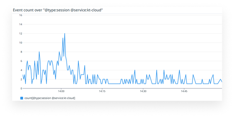Screen dimensions: 234x118
Task: Click the 14 value on the y-axis
Action: click(x=20, y=24)
